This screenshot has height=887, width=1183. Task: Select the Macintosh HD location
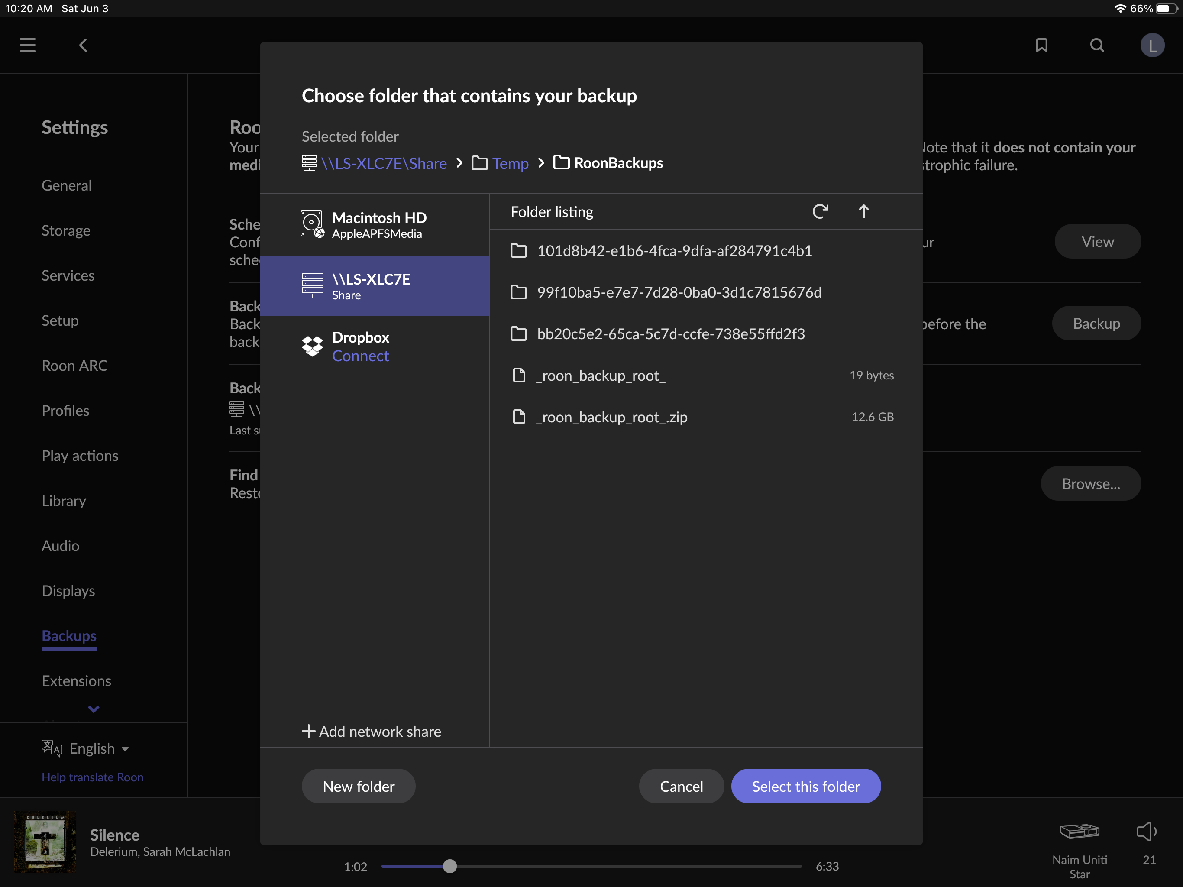375,225
